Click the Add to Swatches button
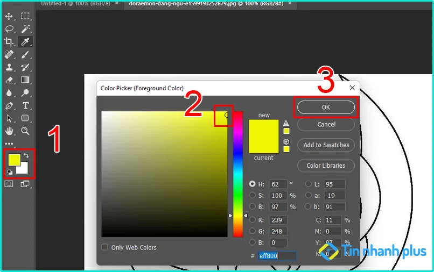 tap(326, 145)
